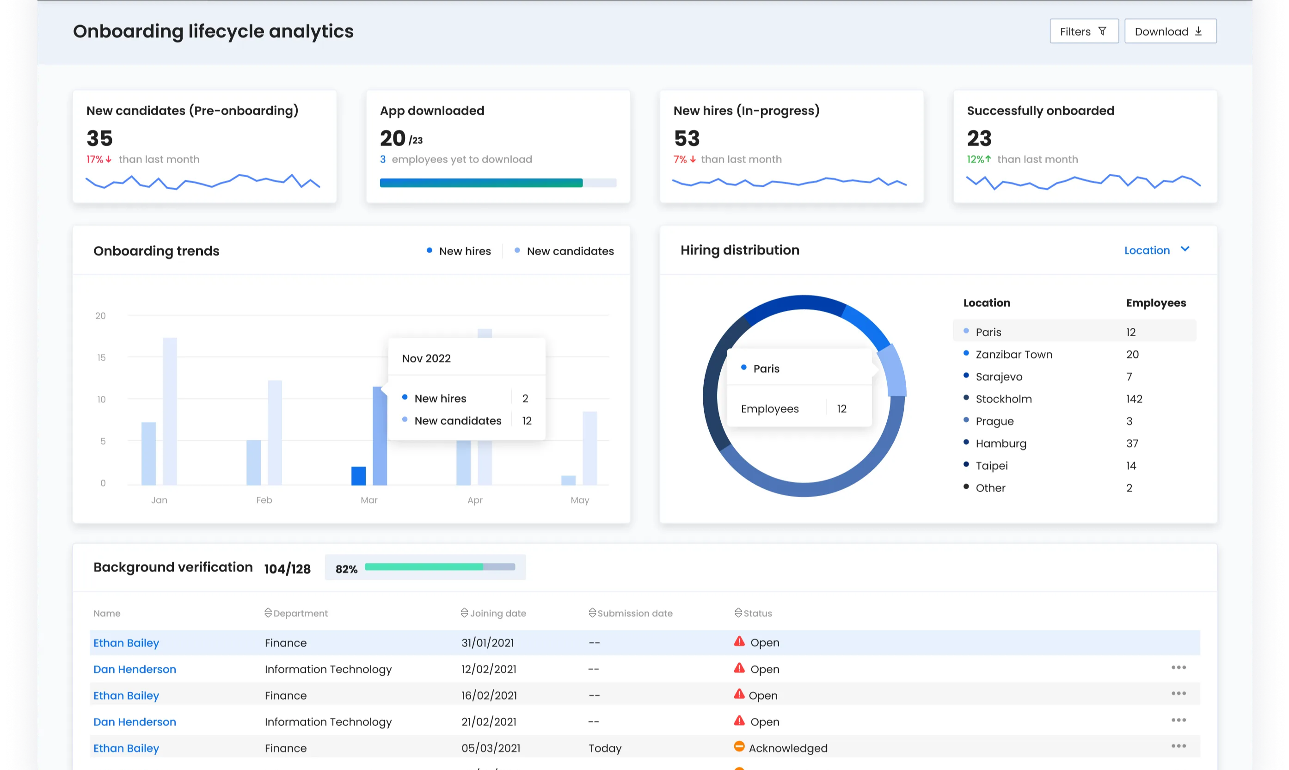Click the background verification 82% progress bar
The width and height of the screenshot is (1289, 770).
coord(439,567)
